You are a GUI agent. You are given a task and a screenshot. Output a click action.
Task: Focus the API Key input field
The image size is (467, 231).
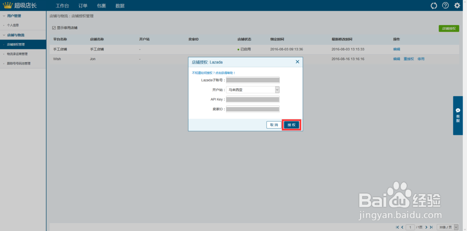pos(253,99)
